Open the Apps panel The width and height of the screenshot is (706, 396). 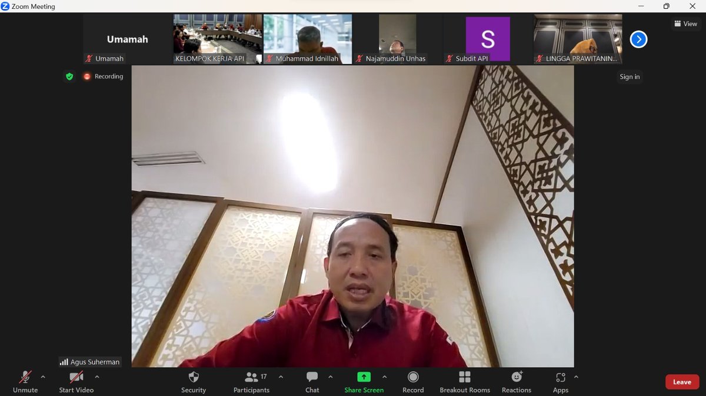[561, 382]
